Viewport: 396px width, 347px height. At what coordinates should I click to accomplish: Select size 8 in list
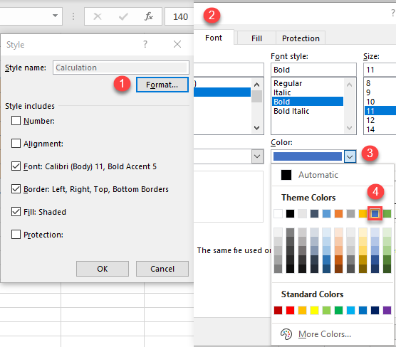(380, 83)
